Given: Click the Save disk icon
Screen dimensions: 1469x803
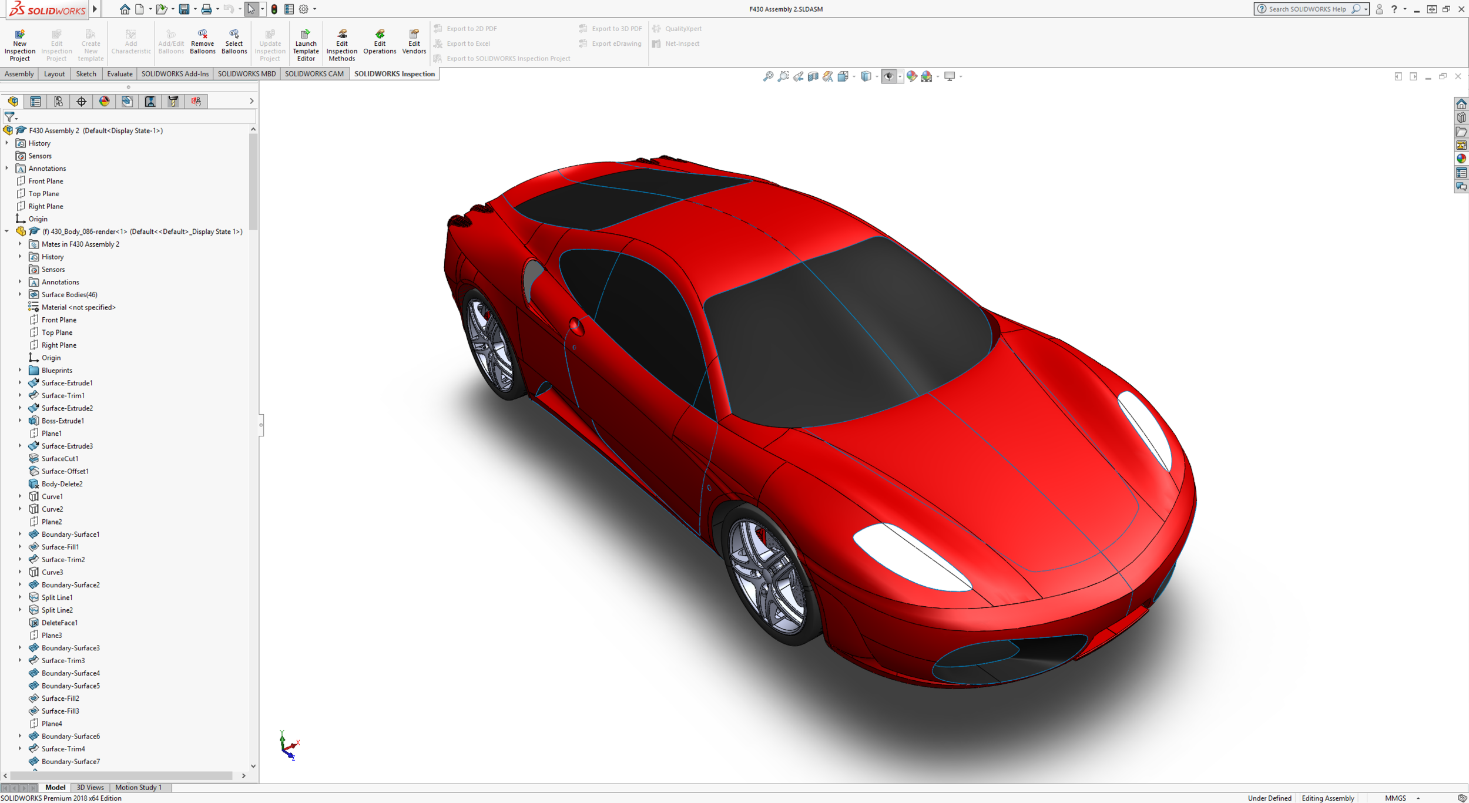Looking at the screenshot, I should pyautogui.click(x=185, y=9).
